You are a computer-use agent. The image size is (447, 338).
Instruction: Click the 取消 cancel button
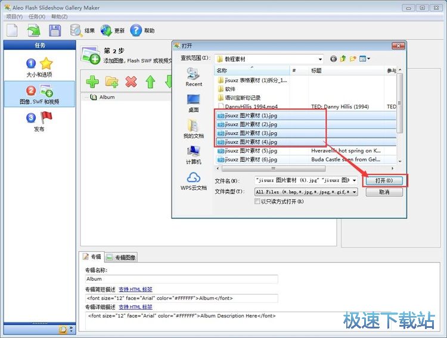(384, 192)
